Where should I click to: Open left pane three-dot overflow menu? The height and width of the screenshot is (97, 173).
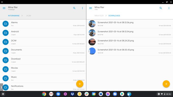click(x=82, y=8)
